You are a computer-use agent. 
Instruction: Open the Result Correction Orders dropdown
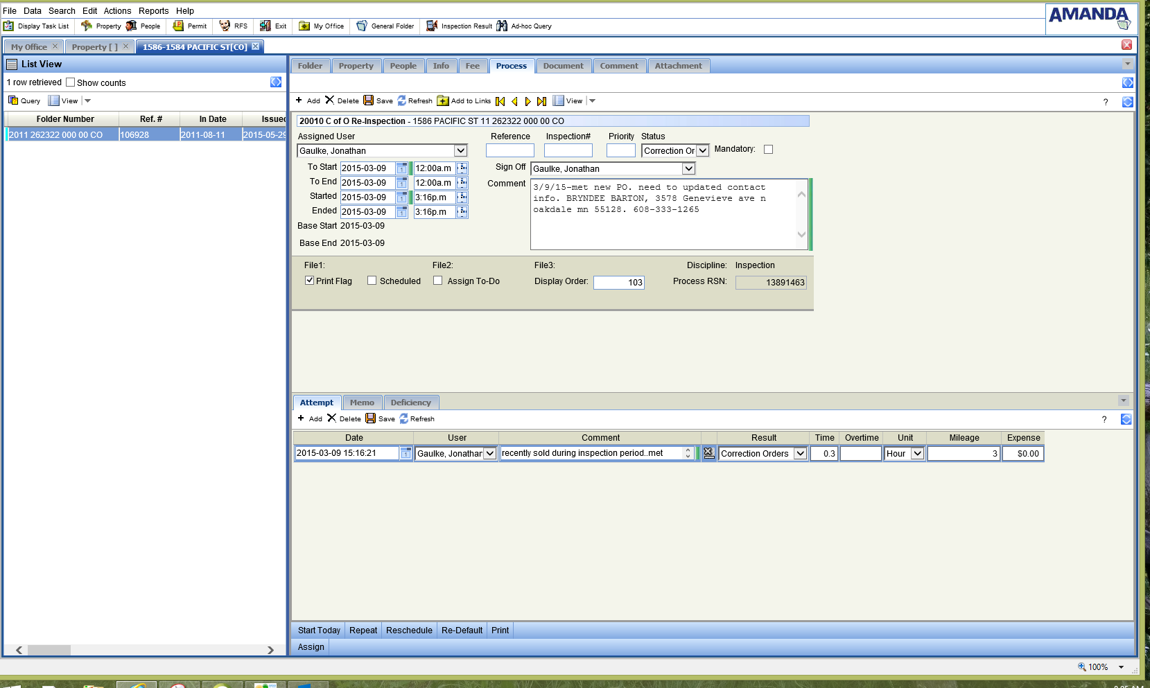pos(800,454)
